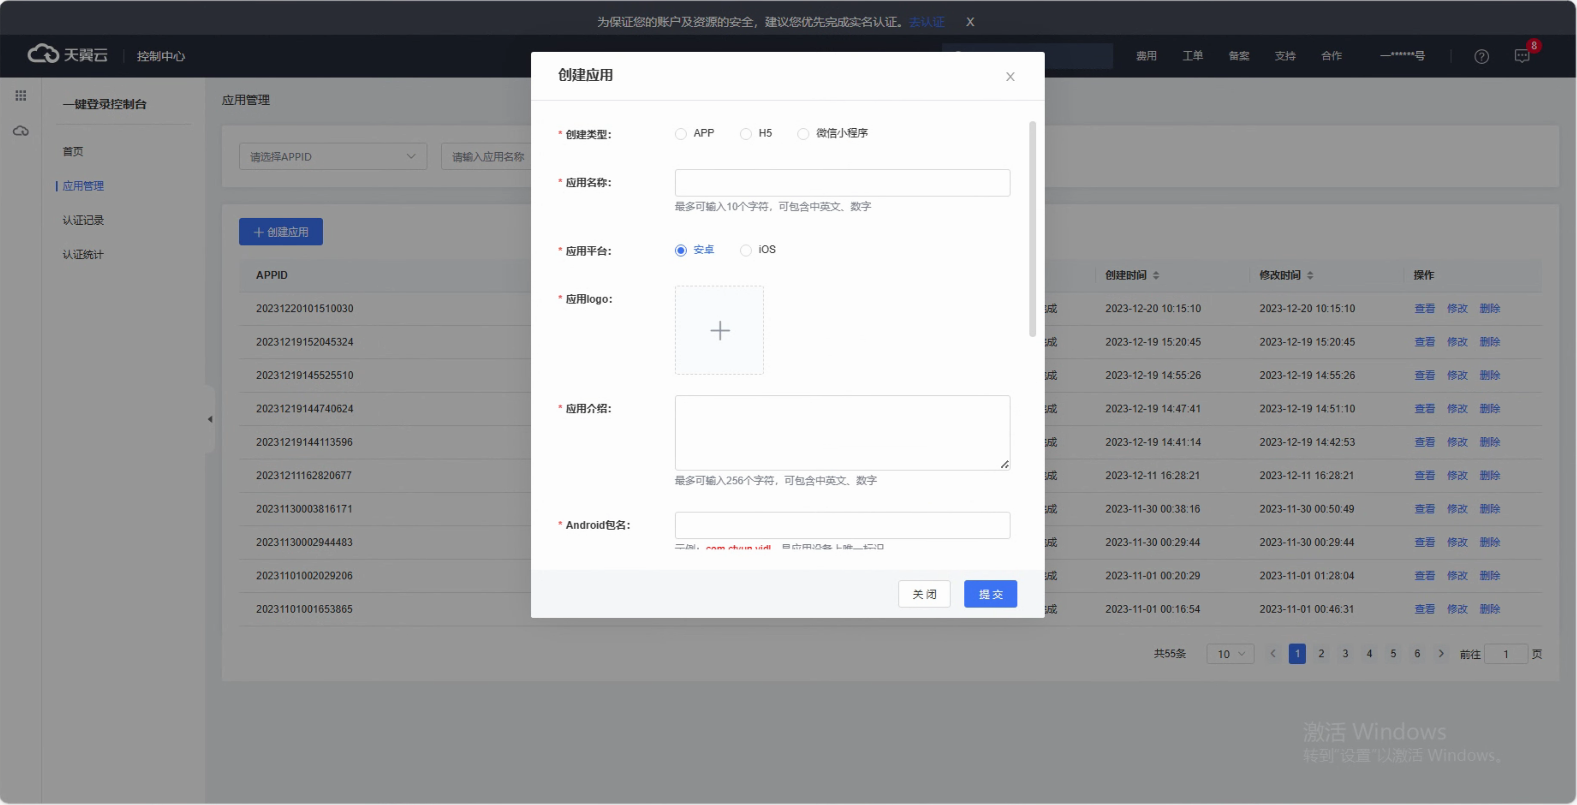Select 微信小程序 creation type
This screenshot has width=1577, height=805.
tap(803, 134)
